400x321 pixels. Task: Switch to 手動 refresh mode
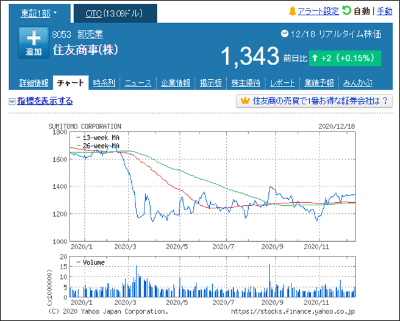point(384,11)
